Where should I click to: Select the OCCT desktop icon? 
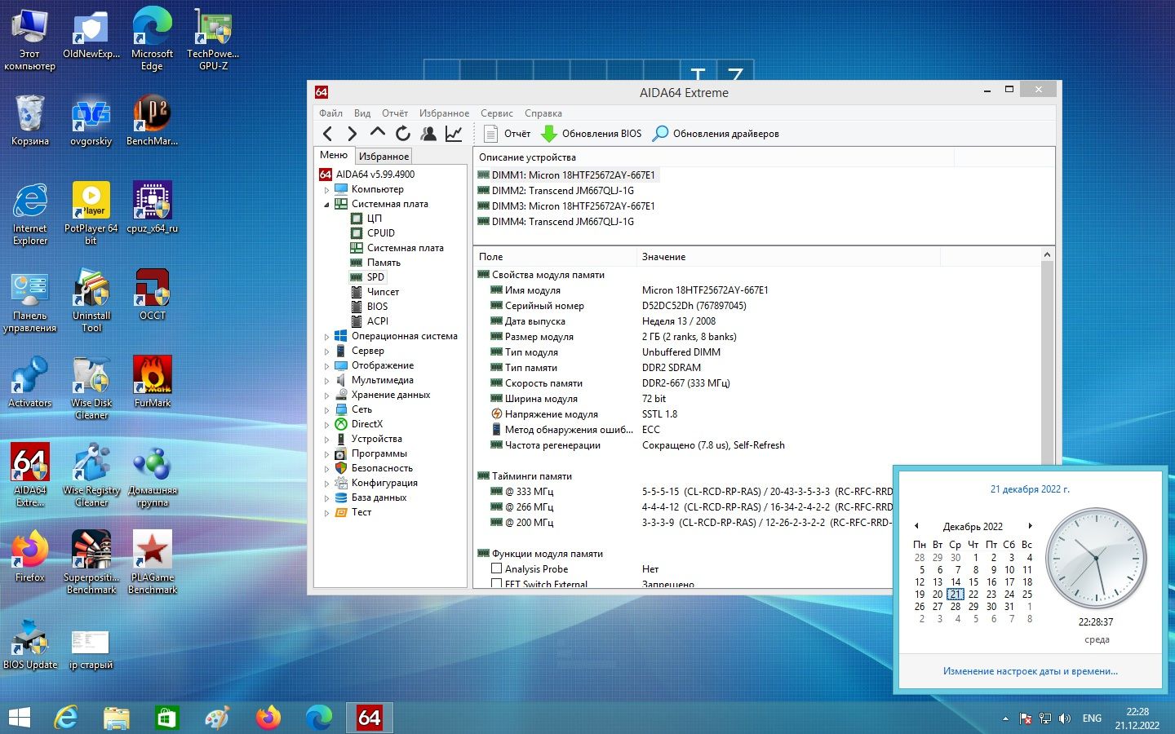pos(153,294)
